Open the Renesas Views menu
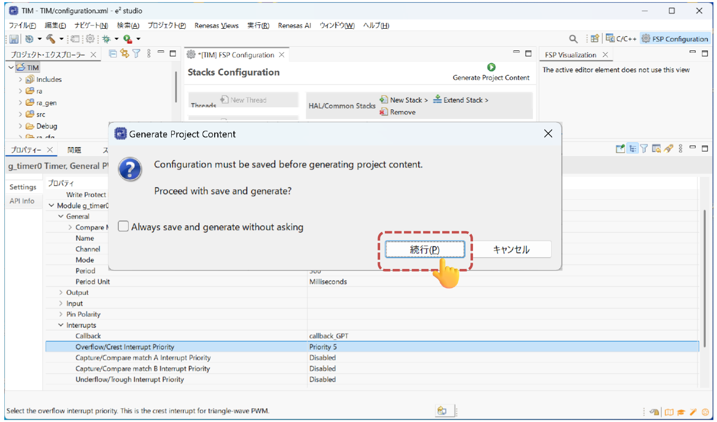Image resolution: width=717 pixels, height=422 pixels. [216, 26]
